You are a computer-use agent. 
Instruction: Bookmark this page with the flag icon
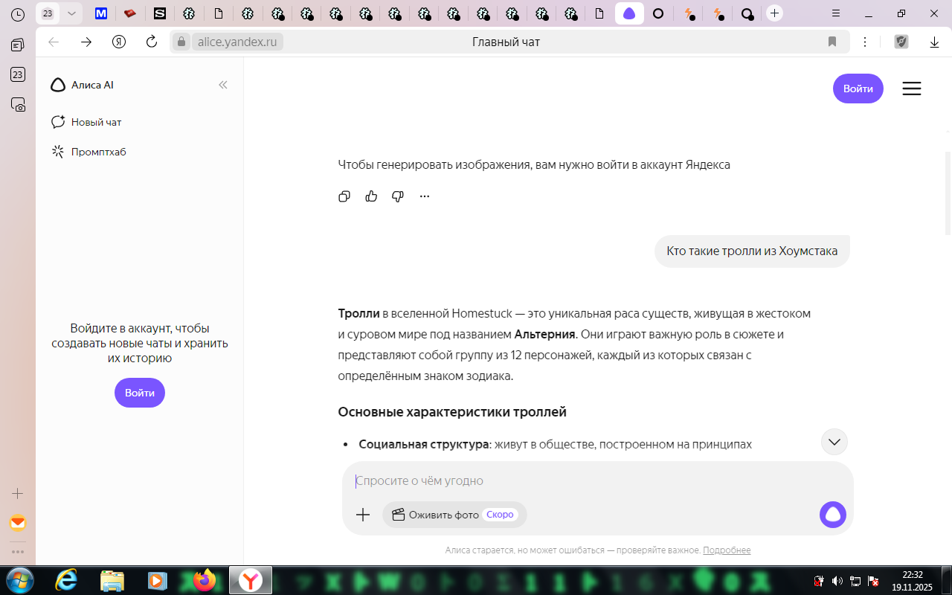tap(832, 42)
